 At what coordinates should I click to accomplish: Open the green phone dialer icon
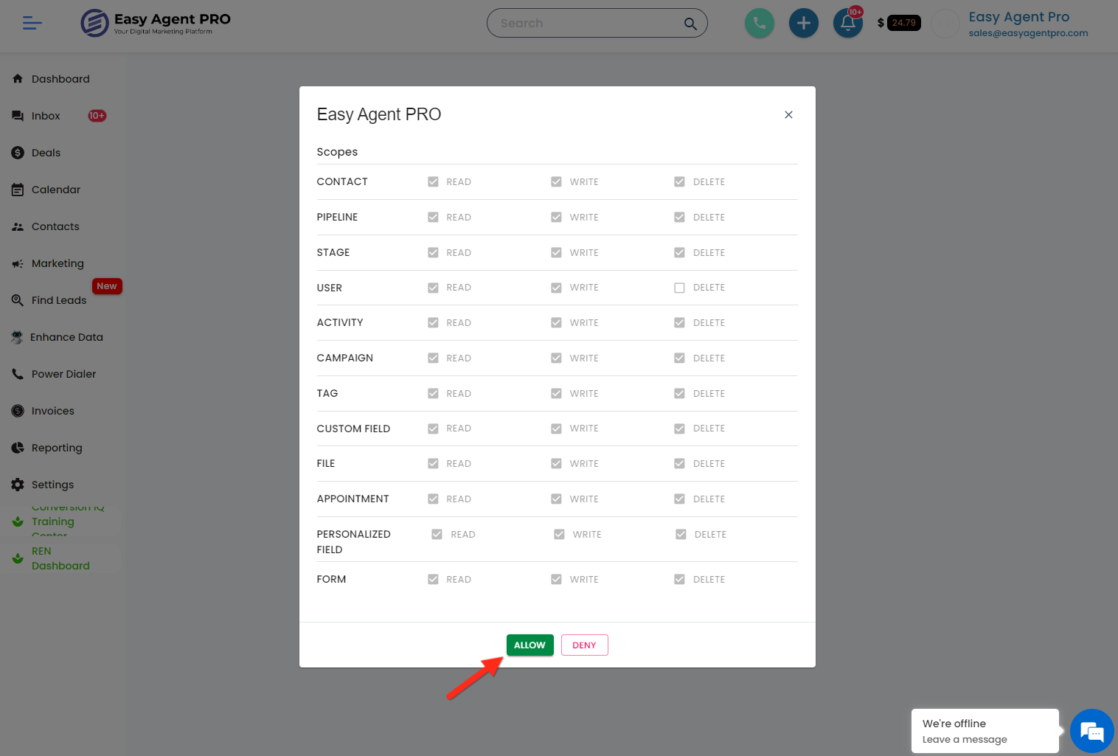(x=760, y=24)
